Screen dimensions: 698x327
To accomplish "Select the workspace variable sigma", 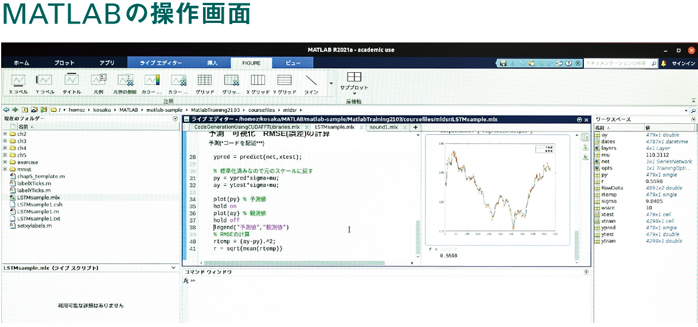I will [608, 201].
